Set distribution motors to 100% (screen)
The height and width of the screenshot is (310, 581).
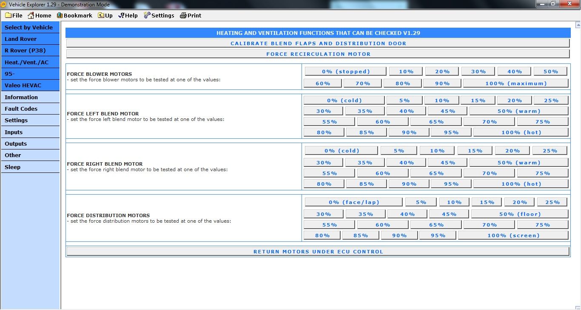pos(513,235)
